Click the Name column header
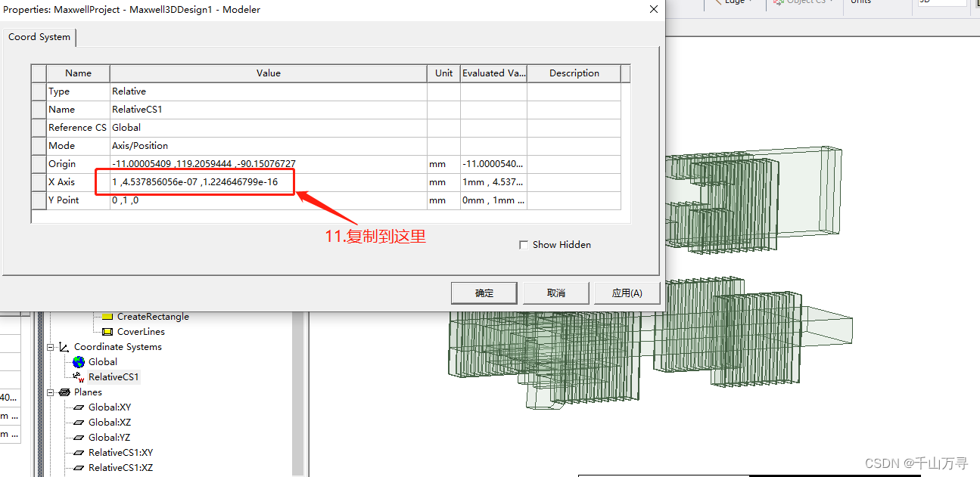980x477 pixels. tap(78, 73)
